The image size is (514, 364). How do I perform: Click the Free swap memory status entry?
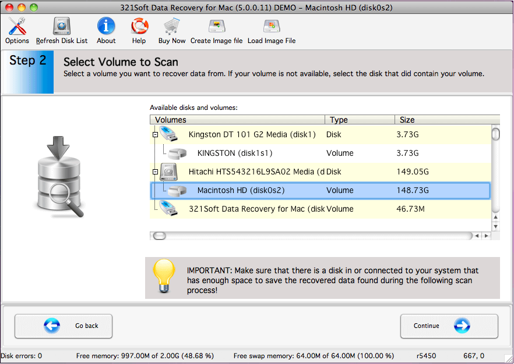[314, 356]
